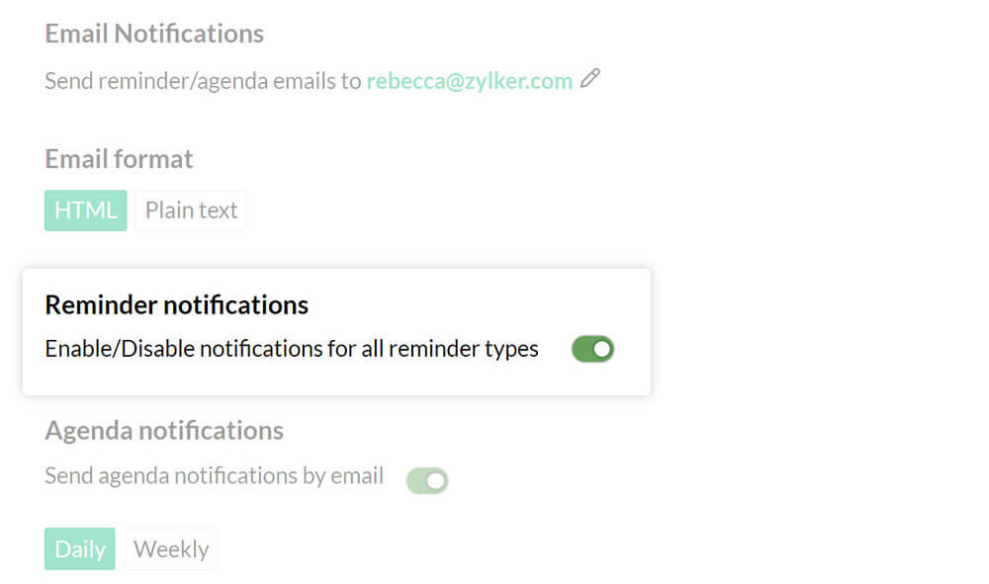Click the Reminder notifications heading
Viewport: 989px width, 584px height.
pos(176,304)
